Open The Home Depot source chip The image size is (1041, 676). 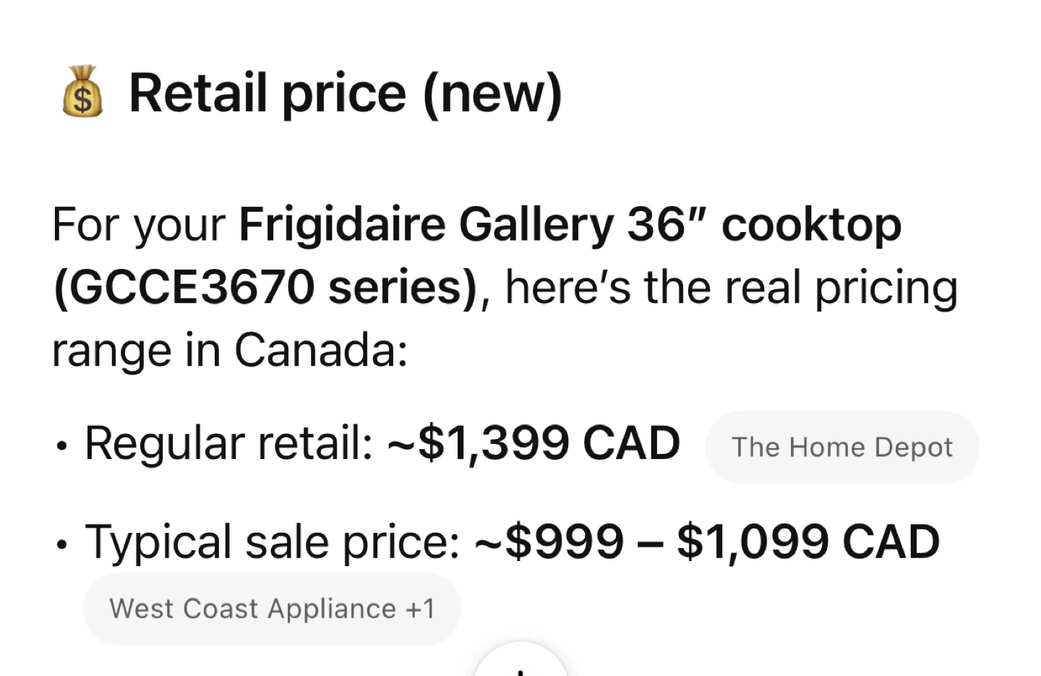[x=841, y=448]
